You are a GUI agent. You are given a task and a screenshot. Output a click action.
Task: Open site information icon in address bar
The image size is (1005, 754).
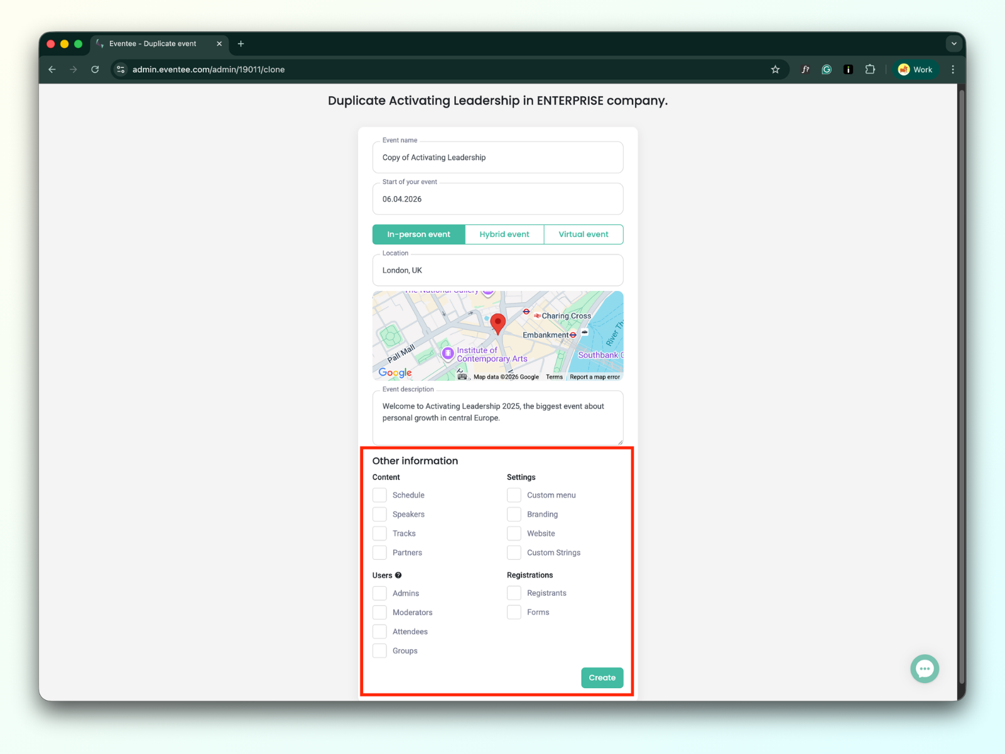pos(121,70)
